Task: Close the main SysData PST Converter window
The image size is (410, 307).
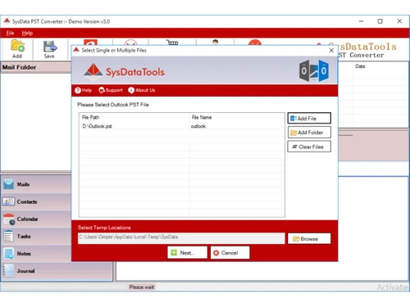Action: [399, 21]
